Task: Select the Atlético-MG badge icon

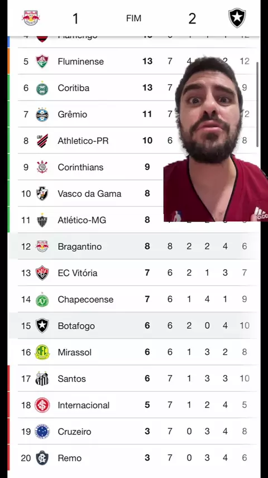Action: [x=42, y=220]
